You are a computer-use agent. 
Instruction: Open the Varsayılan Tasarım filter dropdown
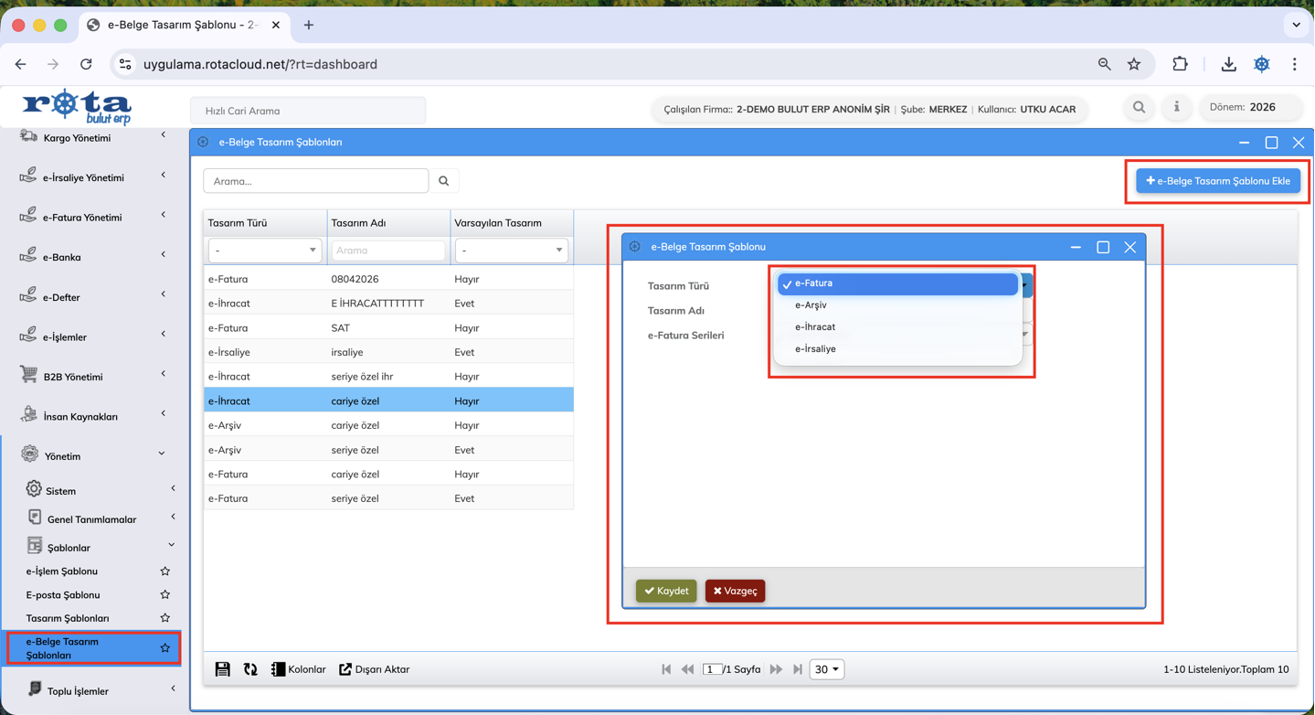tap(511, 251)
